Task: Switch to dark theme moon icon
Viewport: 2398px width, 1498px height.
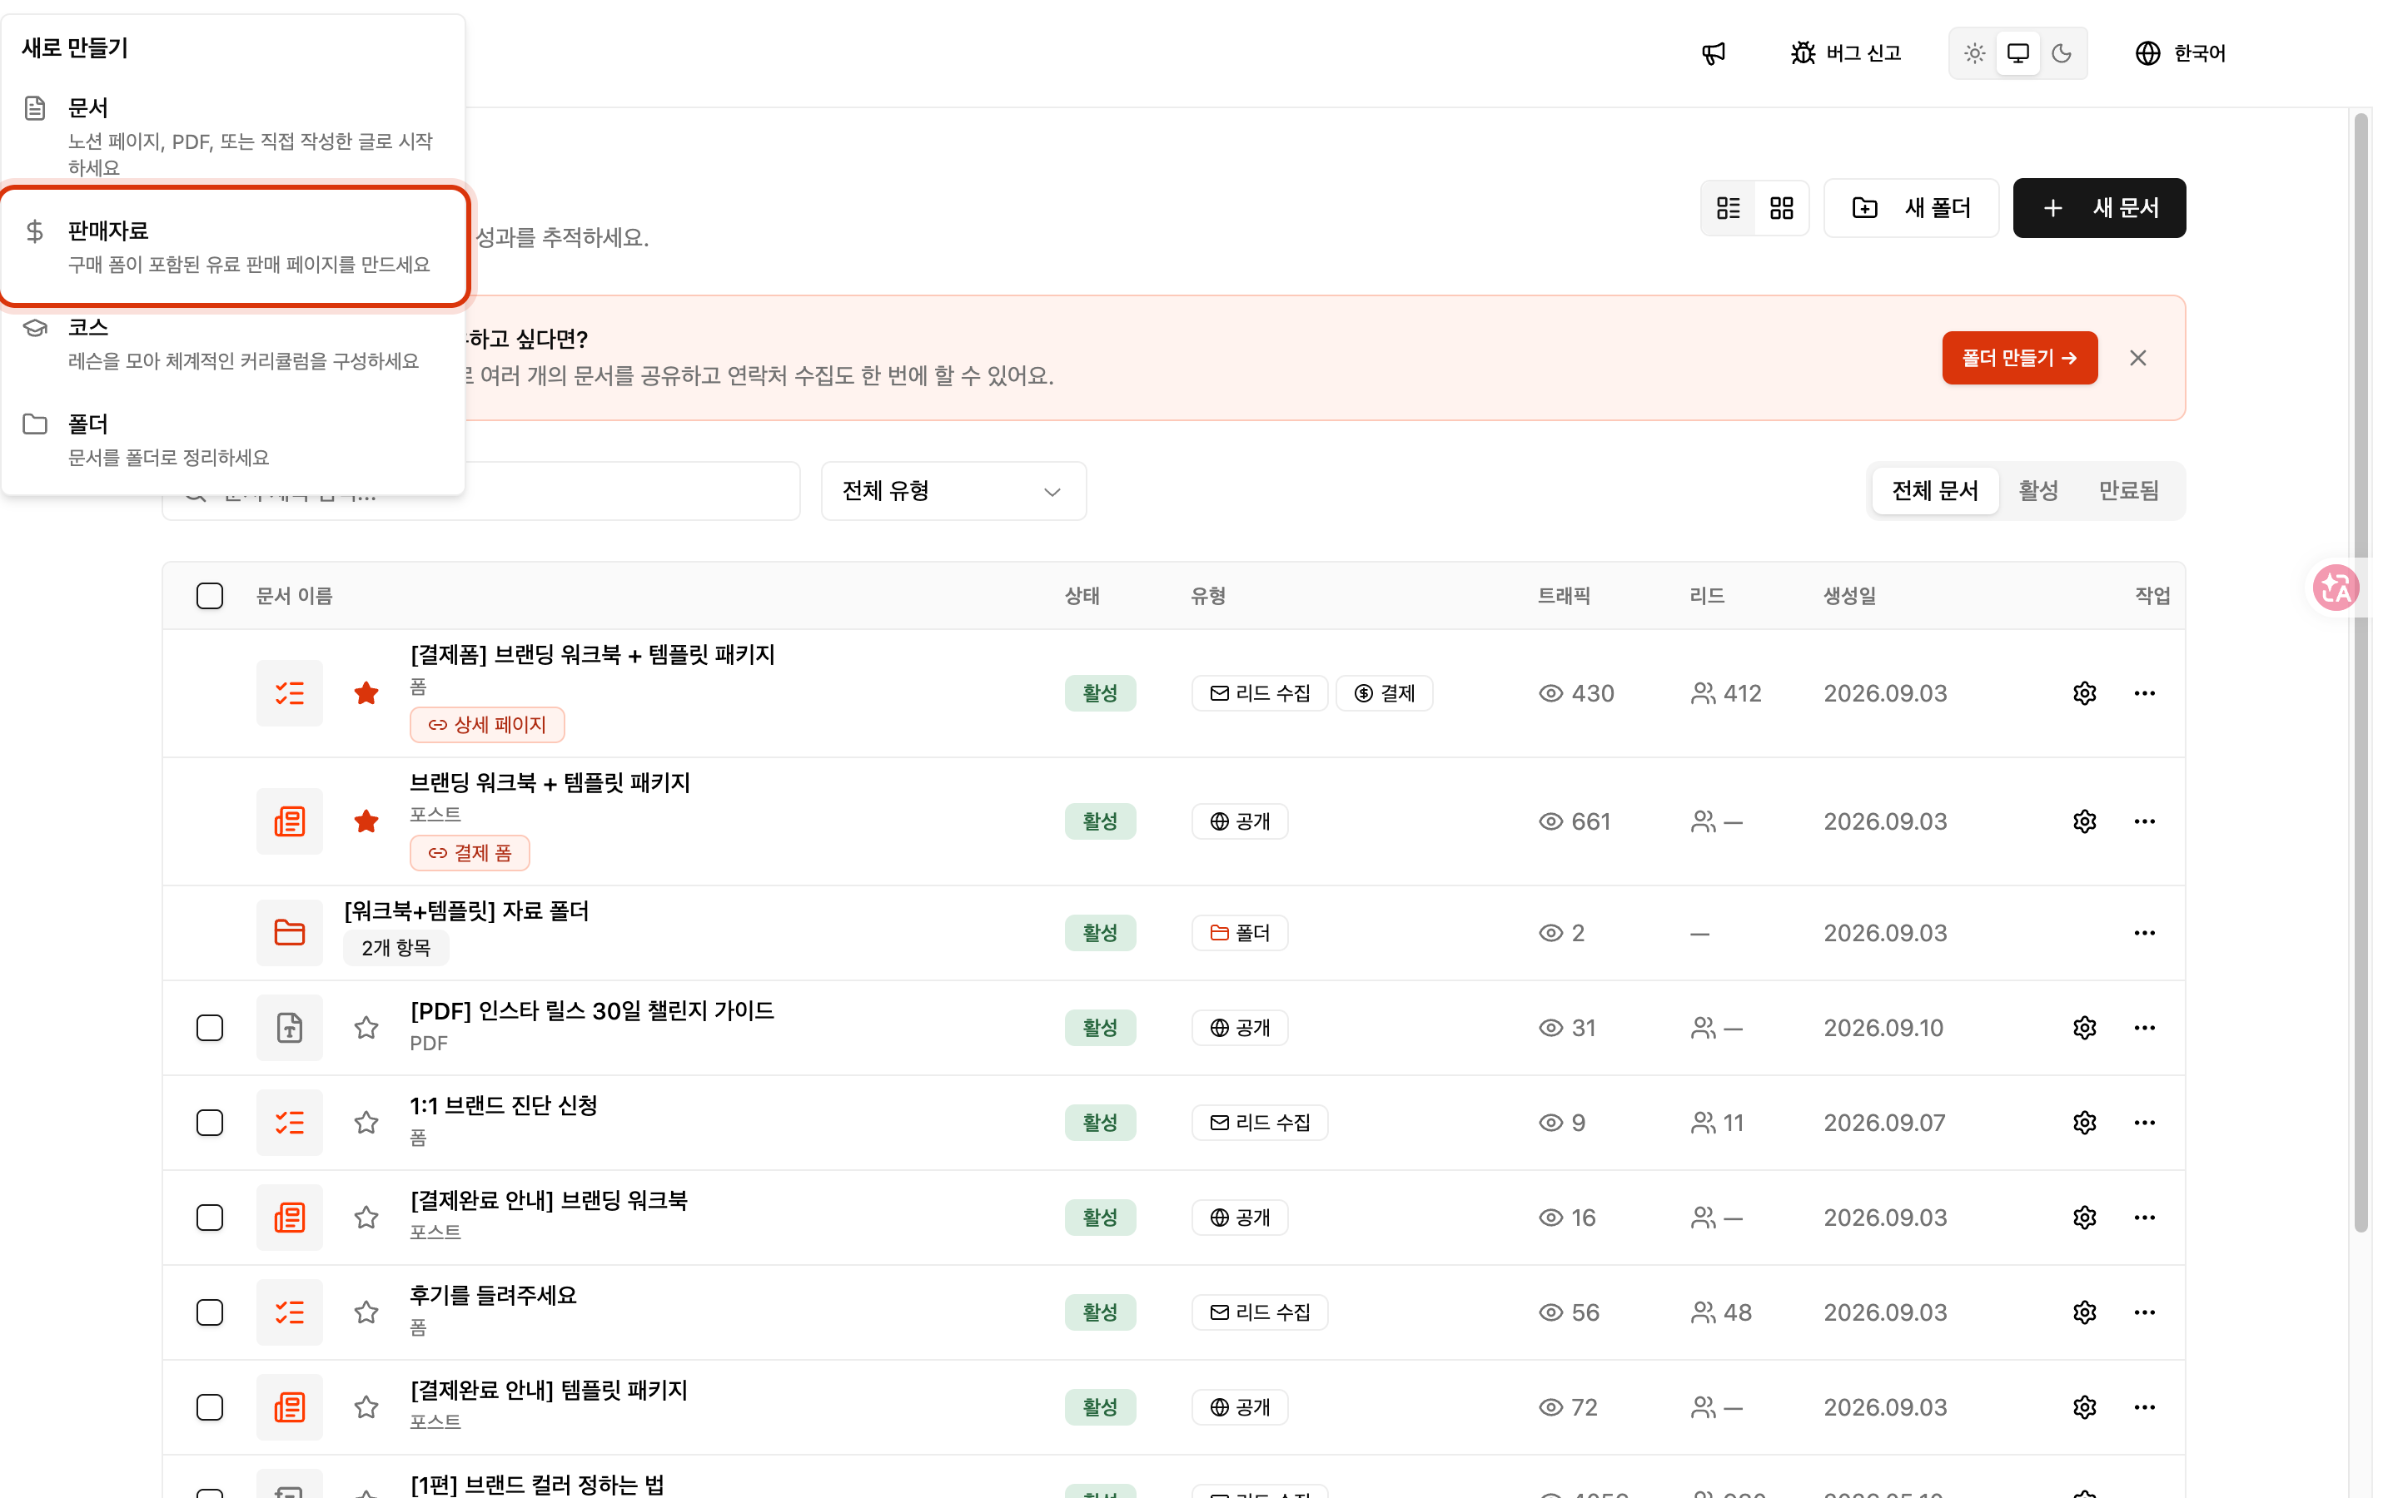Action: [x=2061, y=53]
